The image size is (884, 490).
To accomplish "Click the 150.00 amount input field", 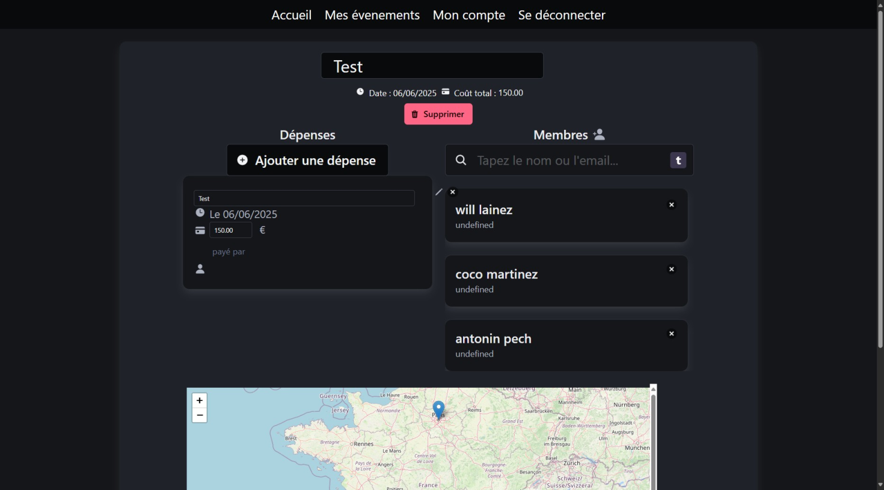I will pos(230,230).
